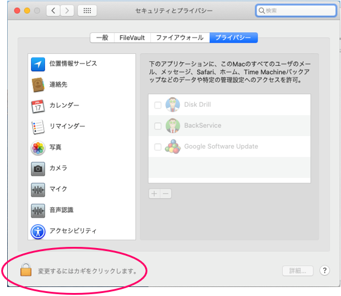Select 写真 Photos flower icon
341x296 pixels.
click(x=38, y=148)
